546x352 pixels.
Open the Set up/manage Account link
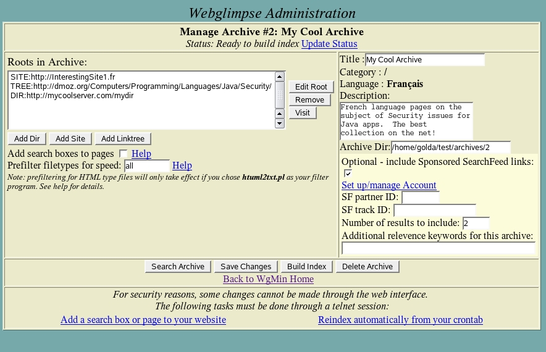coord(389,185)
